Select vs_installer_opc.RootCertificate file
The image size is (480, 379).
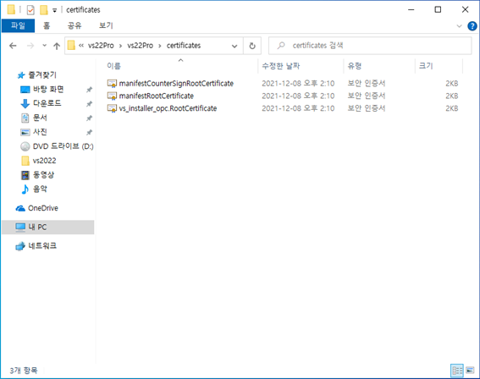pos(168,108)
